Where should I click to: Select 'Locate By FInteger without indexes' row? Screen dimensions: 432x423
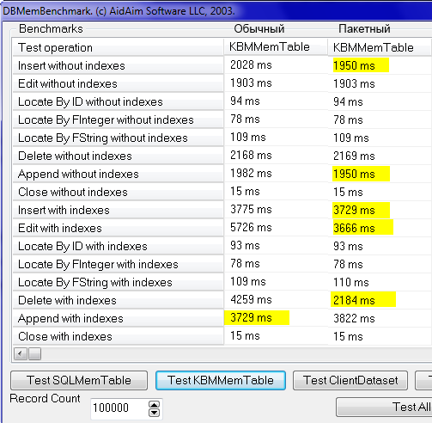118,120
